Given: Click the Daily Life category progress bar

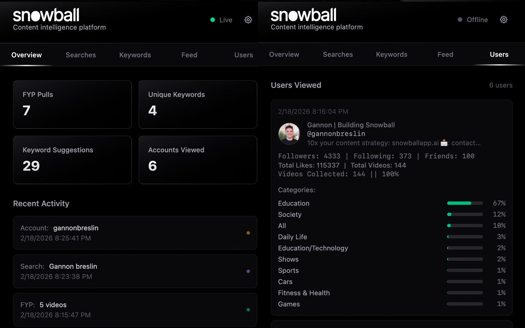Looking at the screenshot, I should click(x=465, y=237).
